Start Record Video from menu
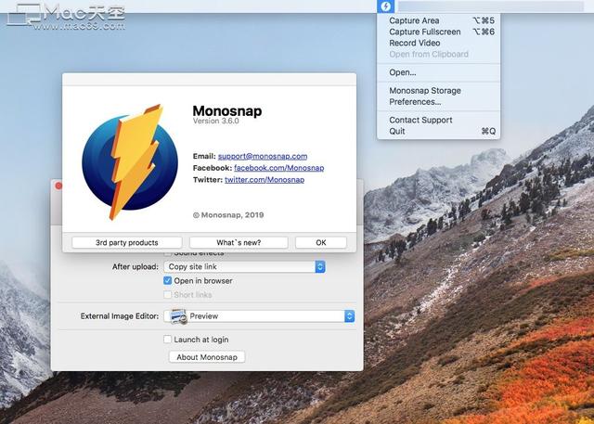The width and height of the screenshot is (594, 424). 439,43
